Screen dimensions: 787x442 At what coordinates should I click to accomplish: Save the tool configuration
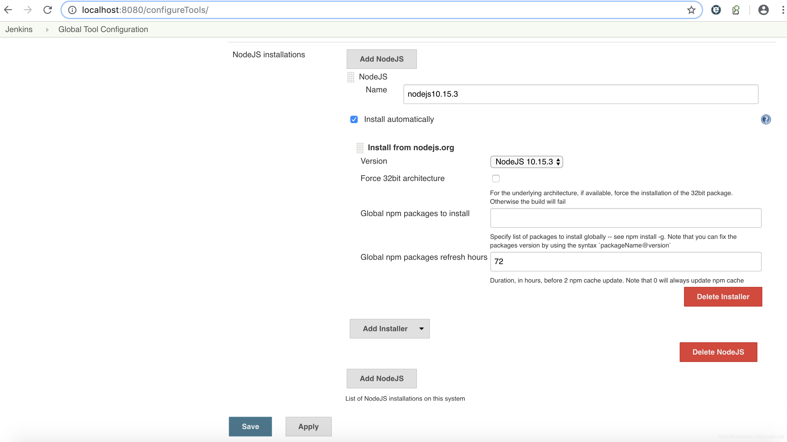tap(250, 427)
